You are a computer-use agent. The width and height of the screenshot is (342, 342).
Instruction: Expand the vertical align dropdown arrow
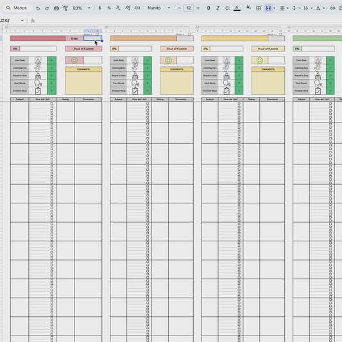coord(300,8)
